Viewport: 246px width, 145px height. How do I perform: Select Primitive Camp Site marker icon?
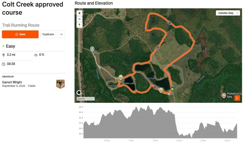coord(224,95)
